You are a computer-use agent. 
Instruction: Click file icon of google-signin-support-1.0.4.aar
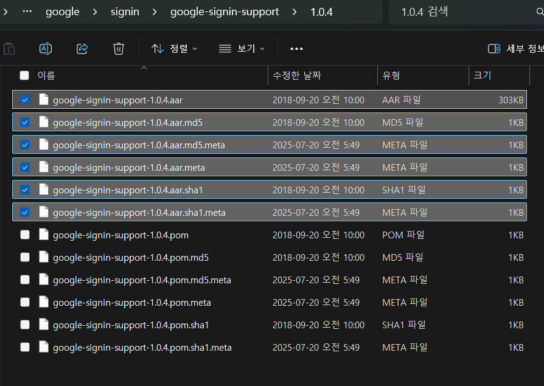44,99
